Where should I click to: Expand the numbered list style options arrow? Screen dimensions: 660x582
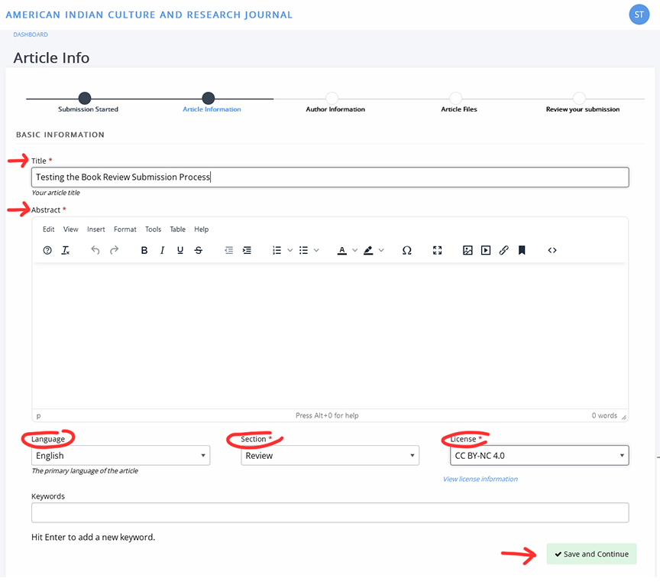coord(290,250)
